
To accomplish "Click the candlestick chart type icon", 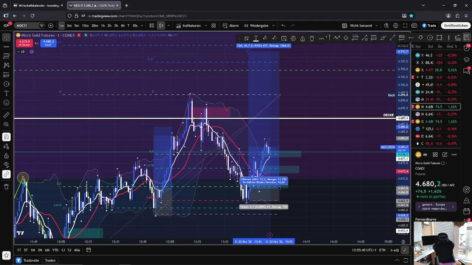I will tap(161, 25).
